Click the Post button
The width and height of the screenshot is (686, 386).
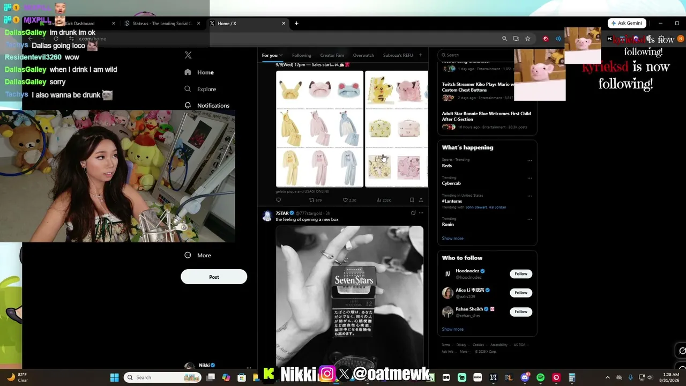click(214, 277)
